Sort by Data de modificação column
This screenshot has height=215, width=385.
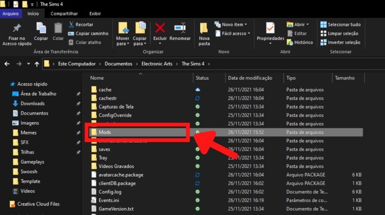250,78
